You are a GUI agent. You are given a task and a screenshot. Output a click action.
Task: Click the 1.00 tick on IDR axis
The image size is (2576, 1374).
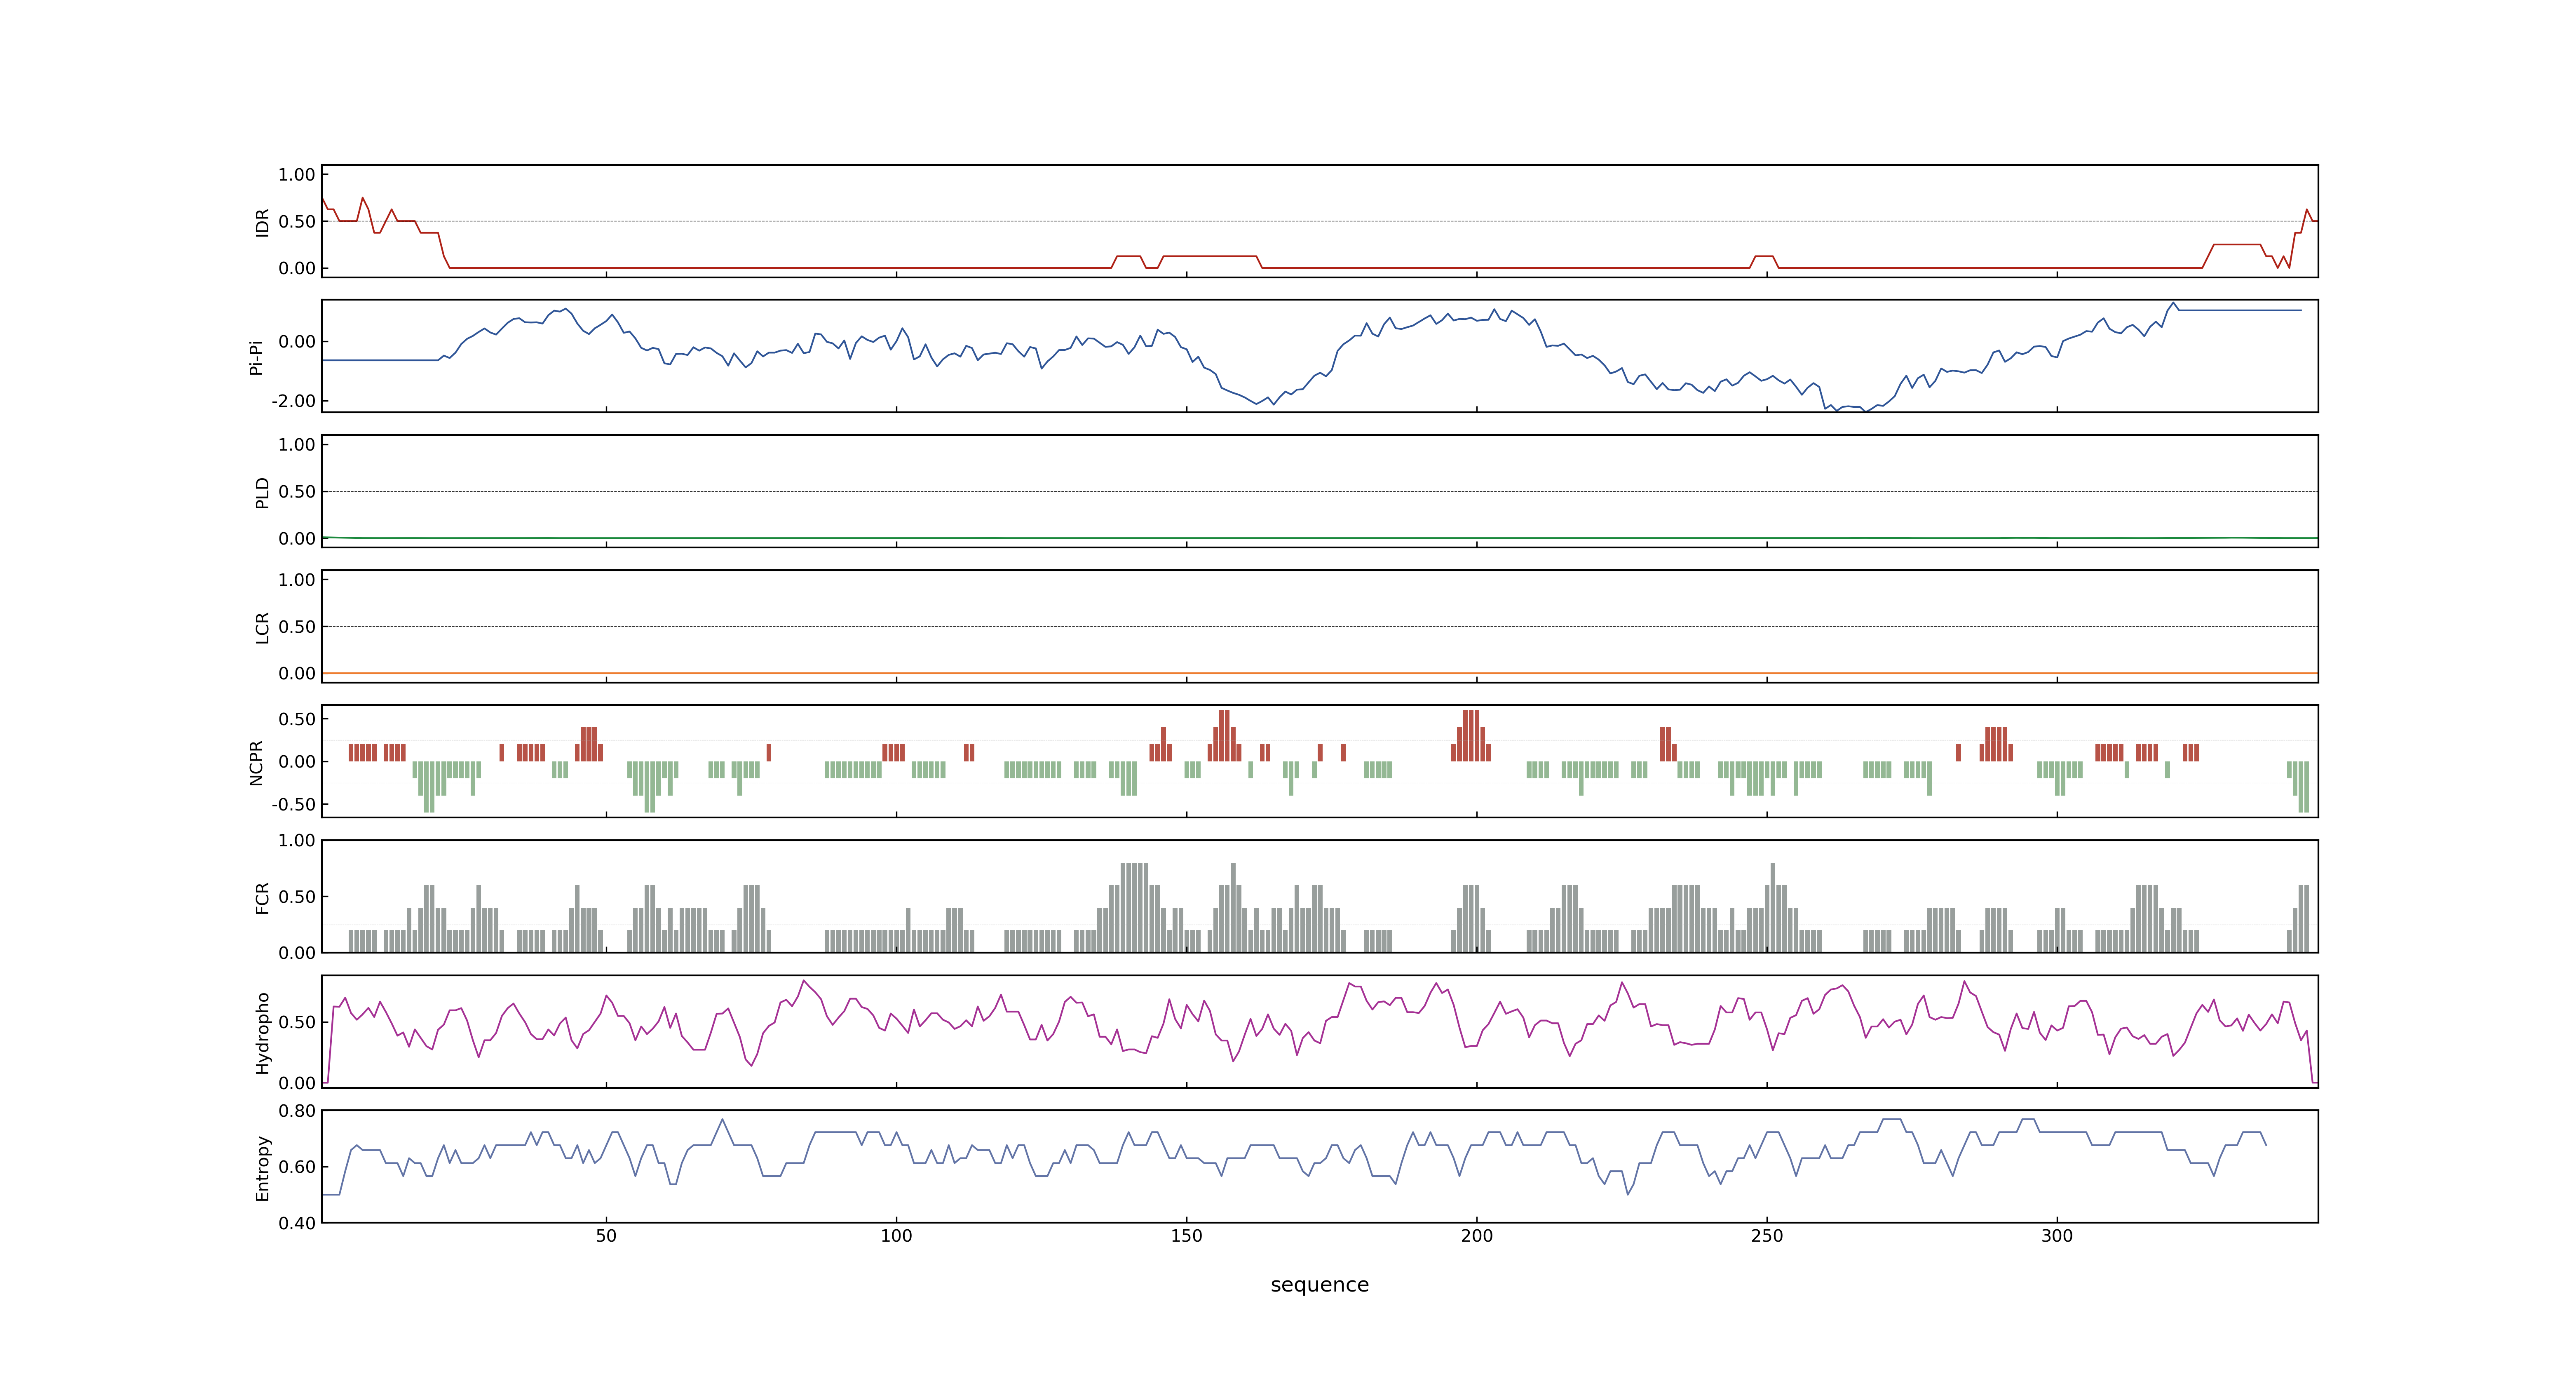pyautogui.click(x=297, y=175)
